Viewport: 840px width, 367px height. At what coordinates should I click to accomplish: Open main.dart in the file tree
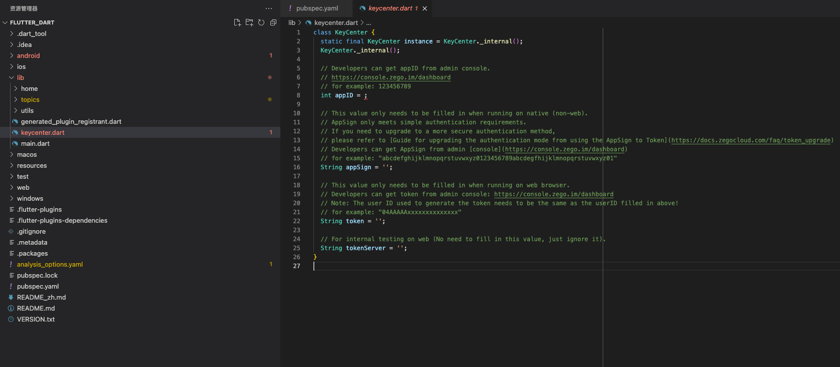tap(35, 144)
